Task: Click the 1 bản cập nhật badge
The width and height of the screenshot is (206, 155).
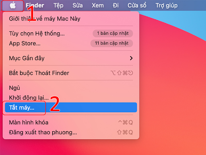Action: coord(113,33)
